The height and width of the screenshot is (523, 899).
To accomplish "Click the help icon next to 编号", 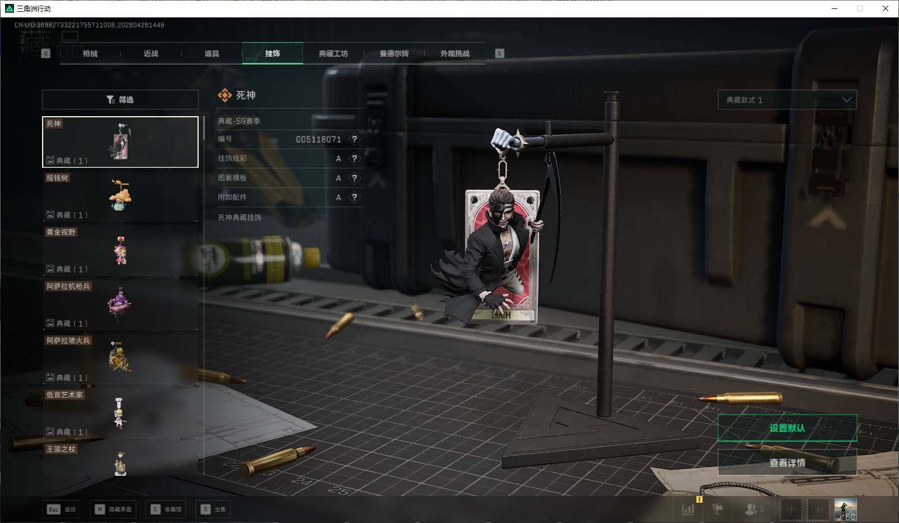I will tap(354, 139).
